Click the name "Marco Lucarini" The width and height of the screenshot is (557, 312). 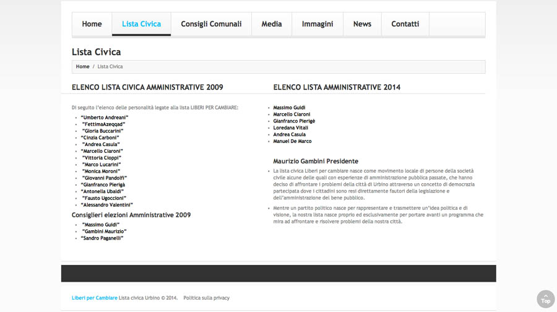click(101, 165)
